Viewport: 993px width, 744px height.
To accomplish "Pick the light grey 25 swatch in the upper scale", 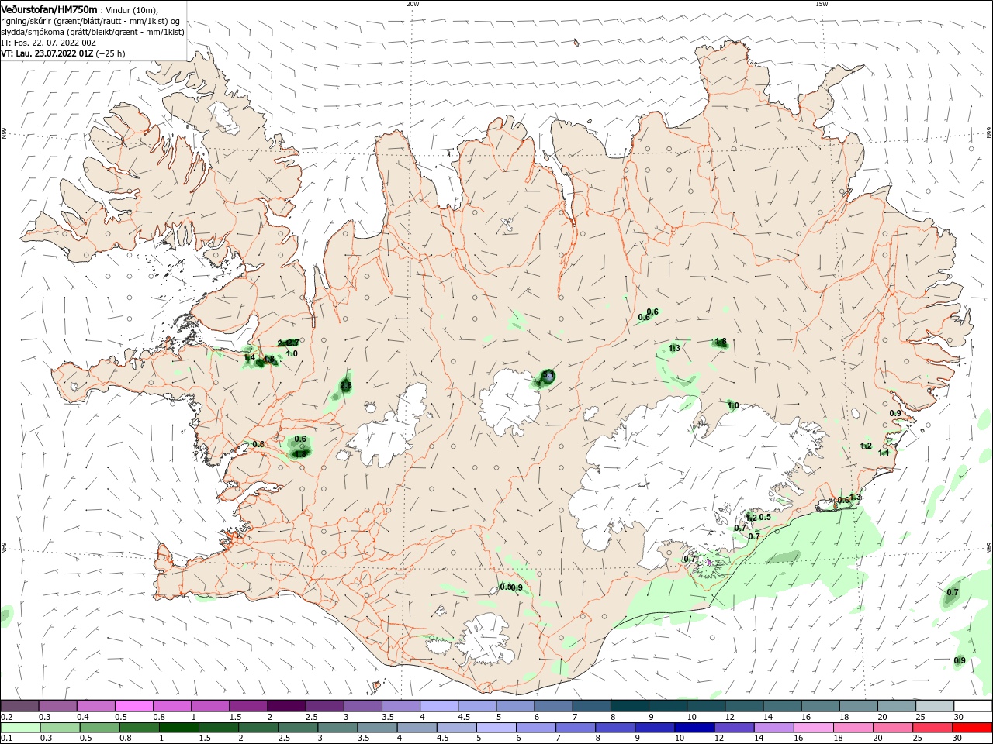I will [934, 705].
